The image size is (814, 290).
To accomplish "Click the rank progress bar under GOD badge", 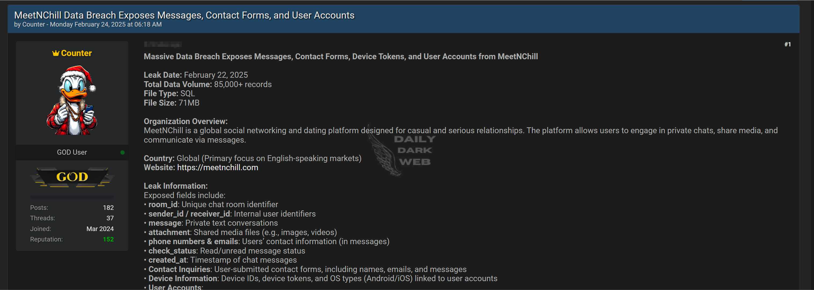I will pos(72,197).
